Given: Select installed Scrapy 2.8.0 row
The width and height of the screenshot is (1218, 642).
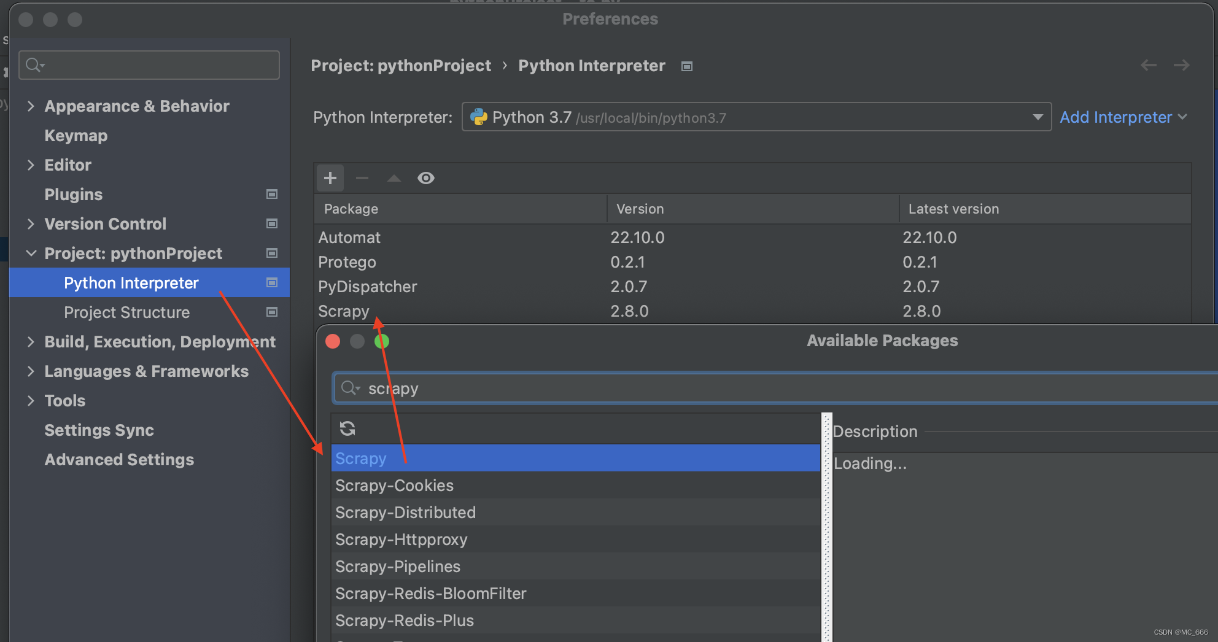Looking at the screenshot, I should (753, 311).
